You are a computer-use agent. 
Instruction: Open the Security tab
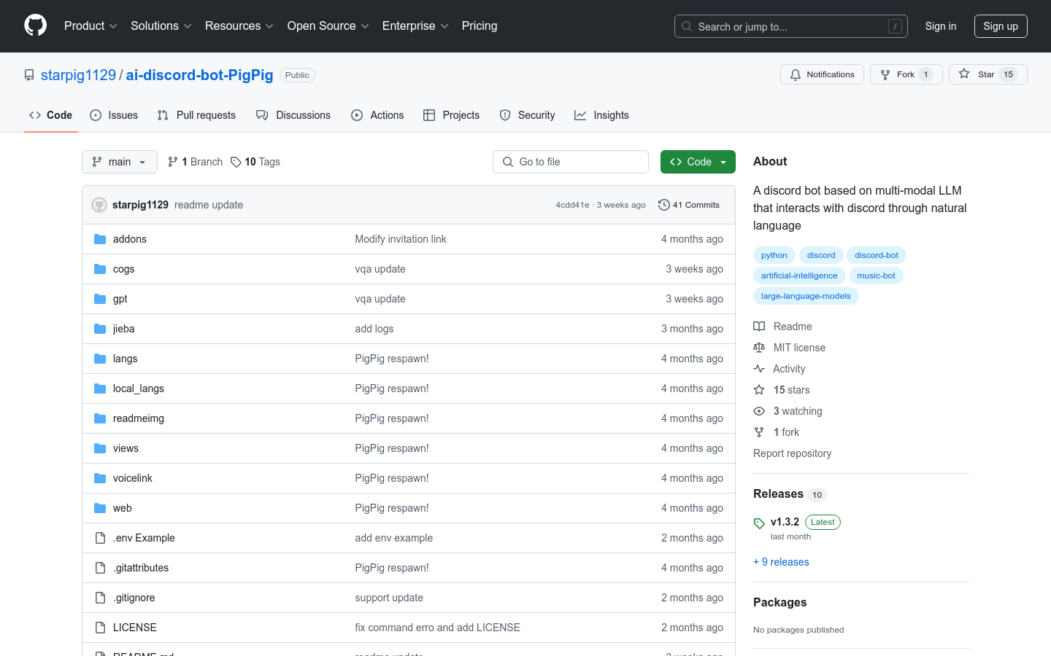tap(527, 115)
